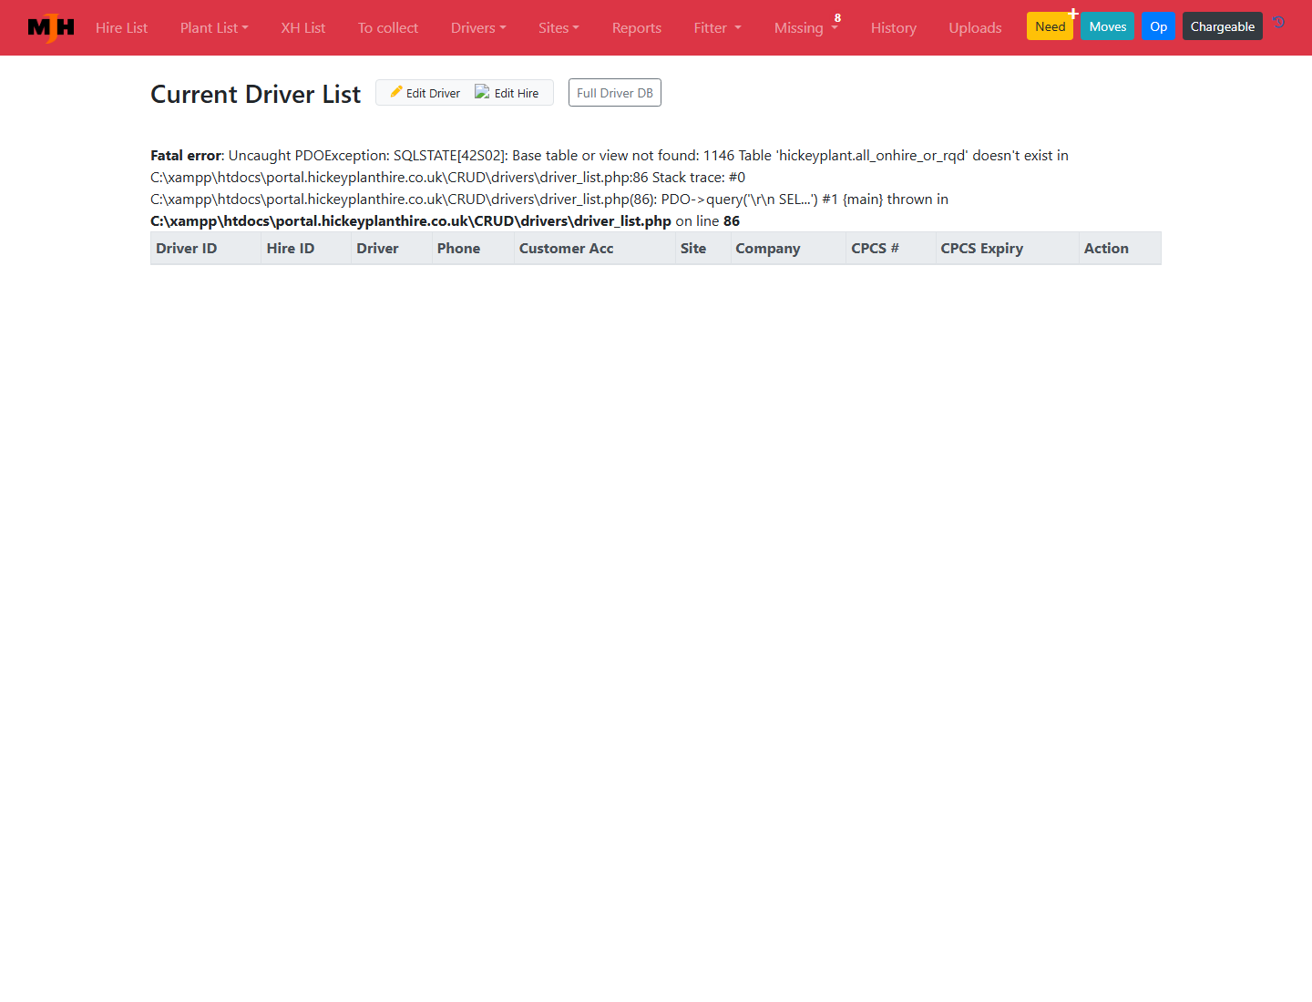
Task: Click the teal Moves button
Action: 1108,26
